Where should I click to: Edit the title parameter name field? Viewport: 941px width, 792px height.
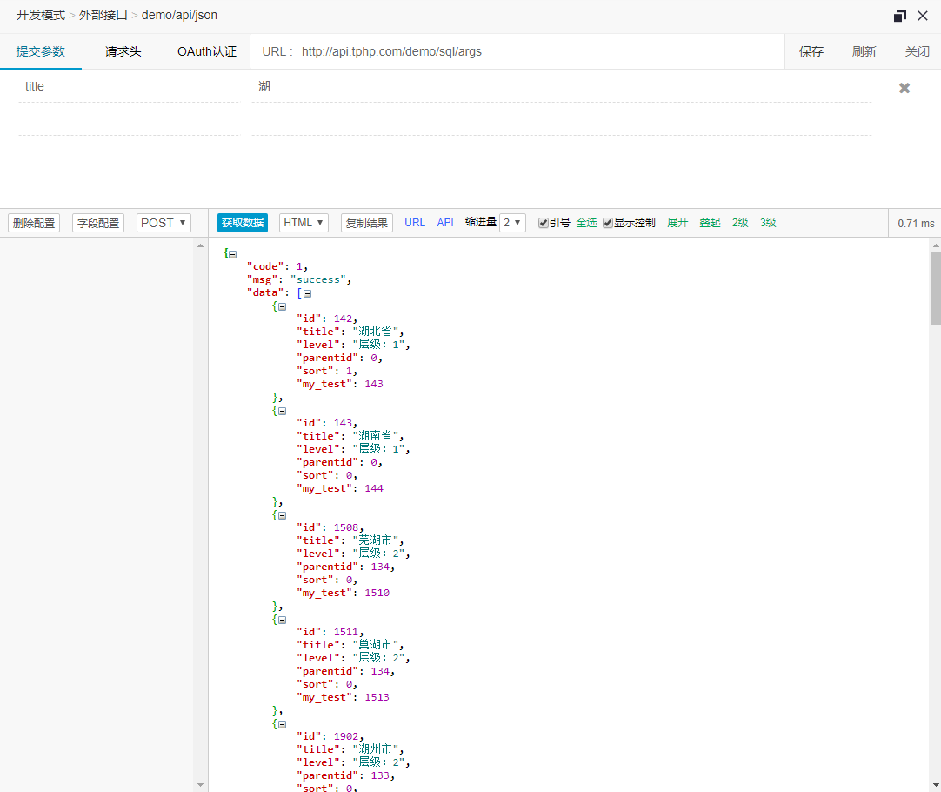click(x=129, y=87)
